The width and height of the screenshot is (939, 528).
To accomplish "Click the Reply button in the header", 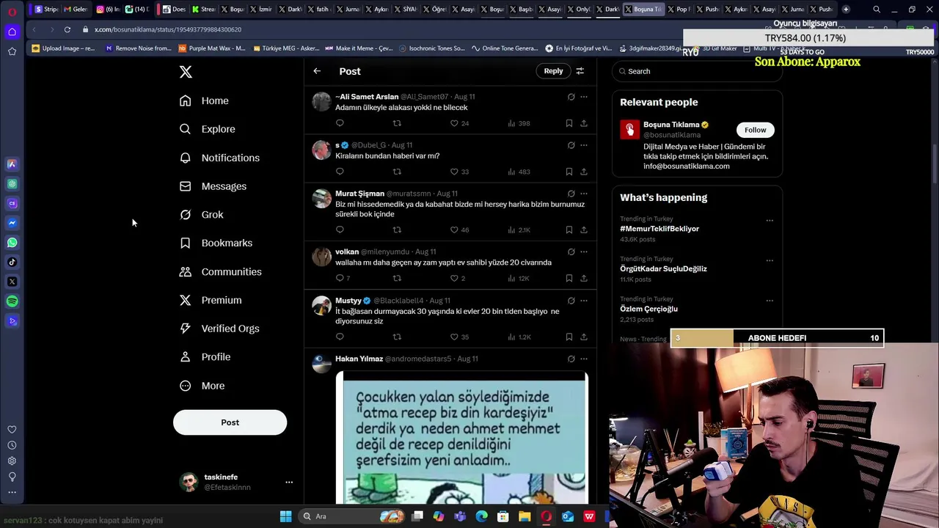I will (x=553, y=71).
